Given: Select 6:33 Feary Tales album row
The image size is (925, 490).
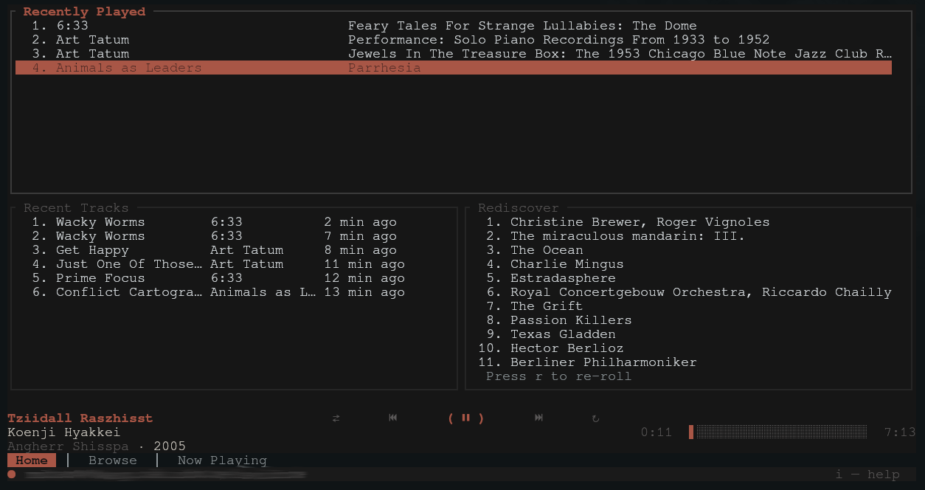Looking at the screenshot, I should tap(454, 26).
